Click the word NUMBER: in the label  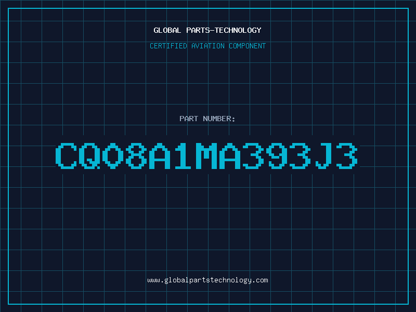pos(219,119)
